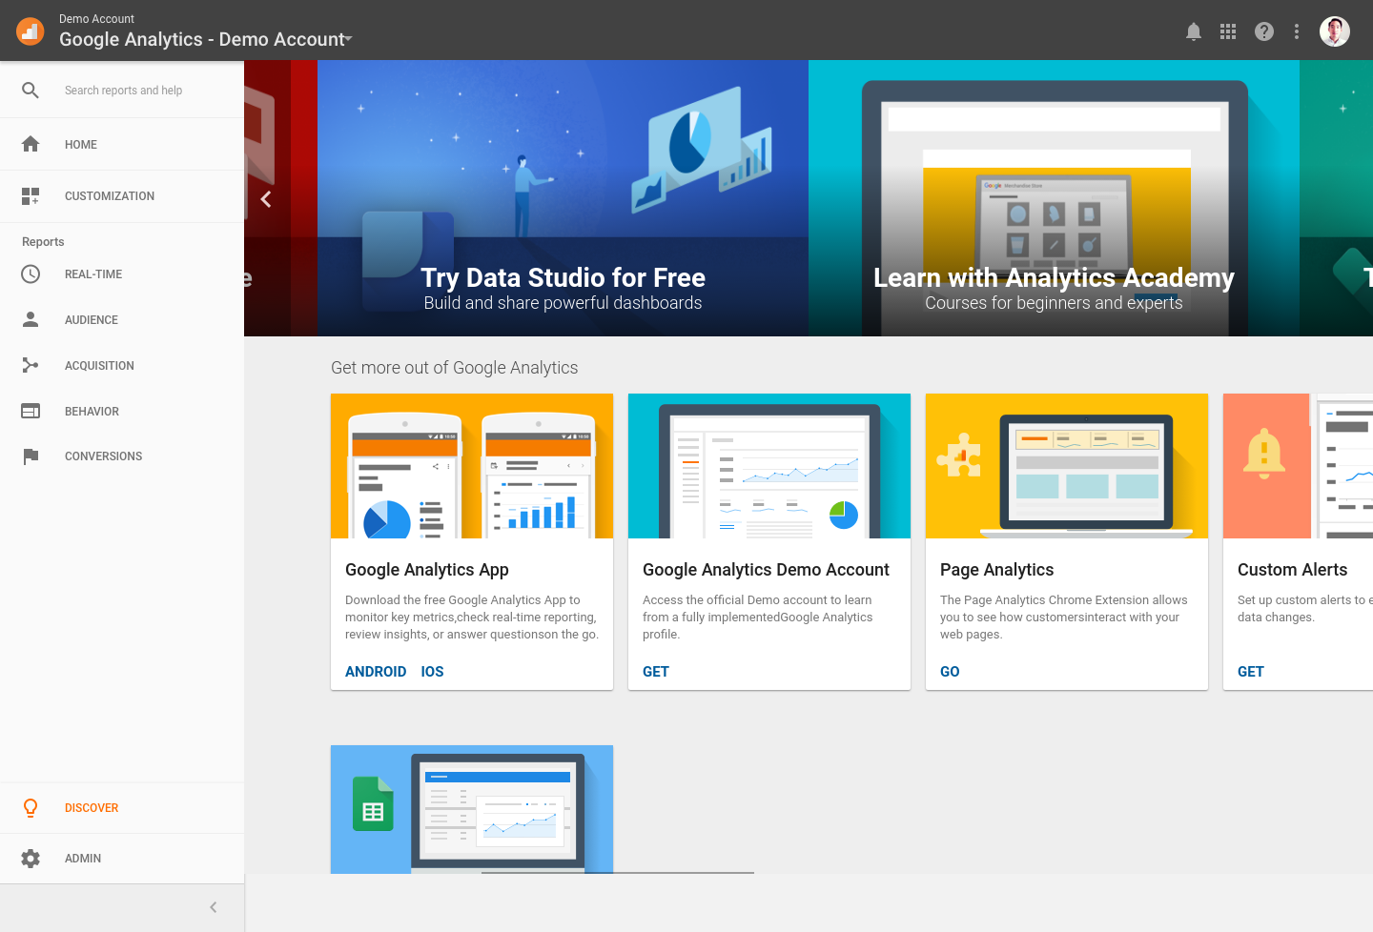
Task: Select the Customization menu item
Action: 110,196
